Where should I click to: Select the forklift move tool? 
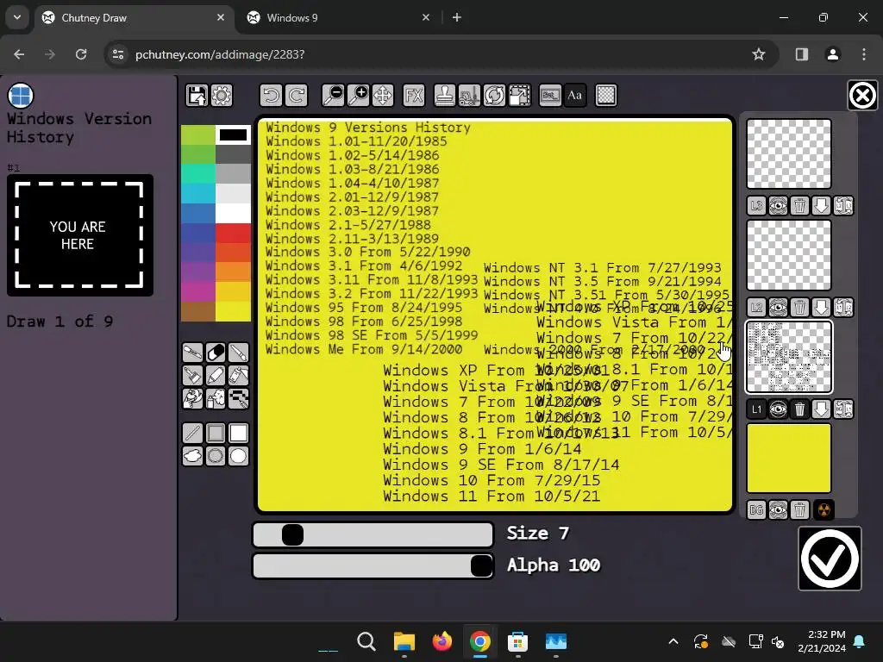click(470, 96)
